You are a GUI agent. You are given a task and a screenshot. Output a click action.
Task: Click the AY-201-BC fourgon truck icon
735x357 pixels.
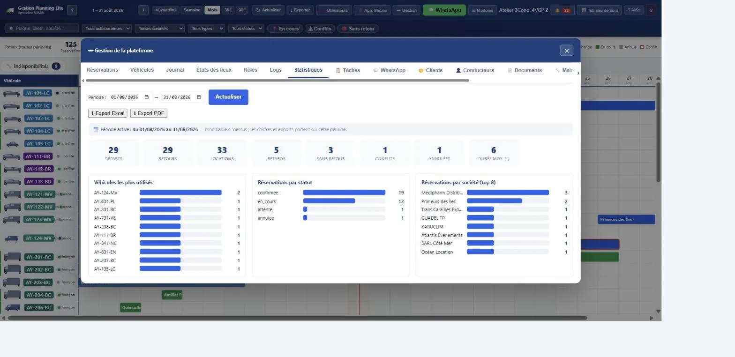(12, 257)
